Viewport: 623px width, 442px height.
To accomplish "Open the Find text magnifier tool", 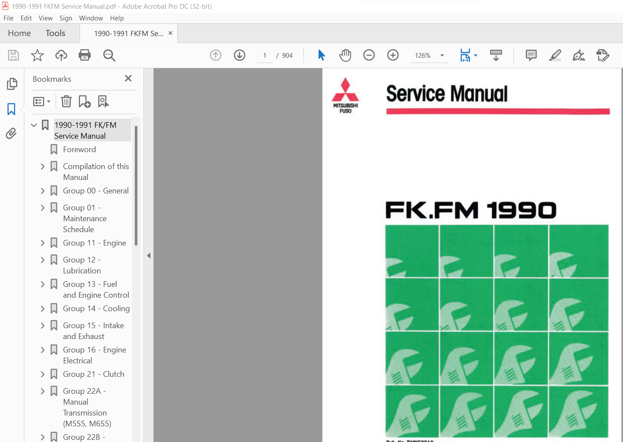I will (x=109, y=55).
